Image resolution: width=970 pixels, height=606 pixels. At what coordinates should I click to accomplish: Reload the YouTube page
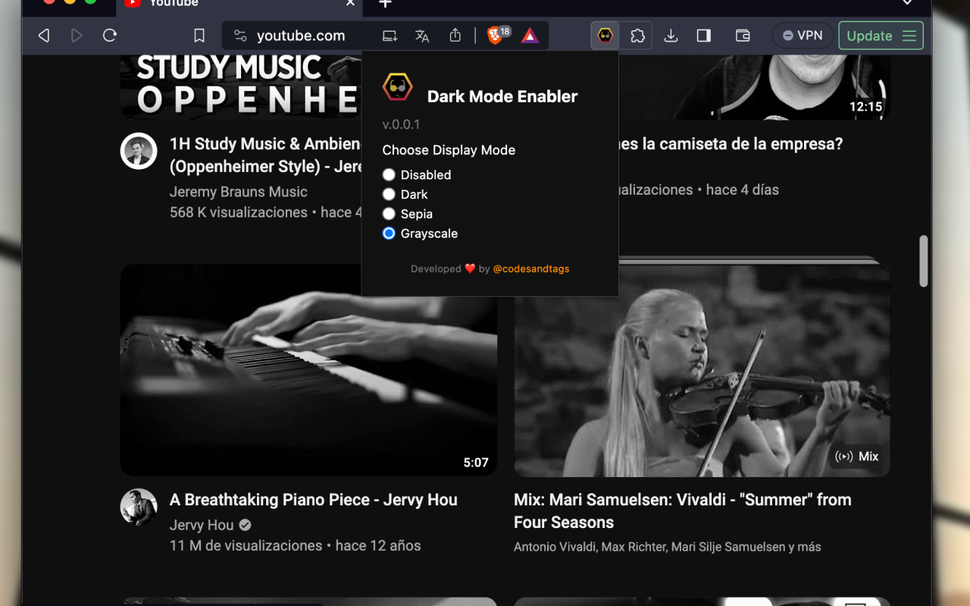point(110,36)
